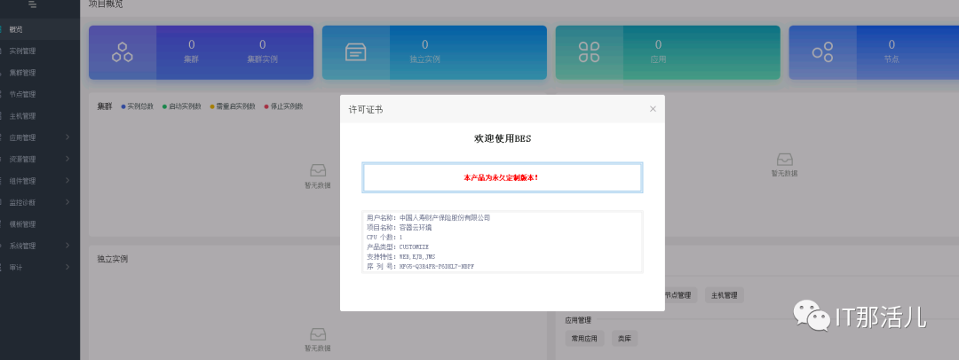Click the 项目概览 page title

105,4
